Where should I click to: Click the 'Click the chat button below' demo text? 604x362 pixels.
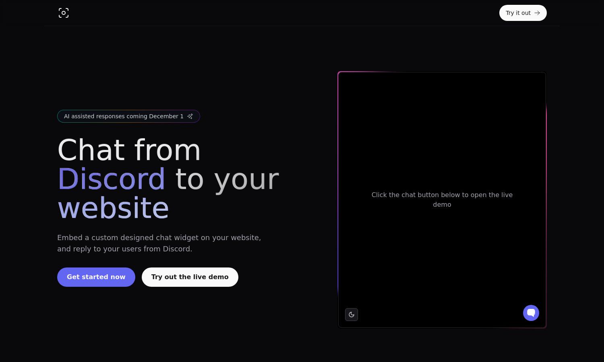tap(442, 200)
